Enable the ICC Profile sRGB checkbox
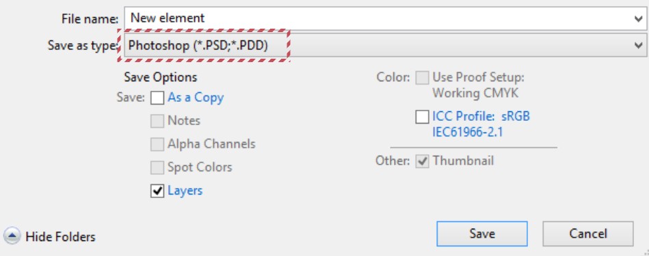The width and height of the screenshot is (649, 256). point(422,117)
